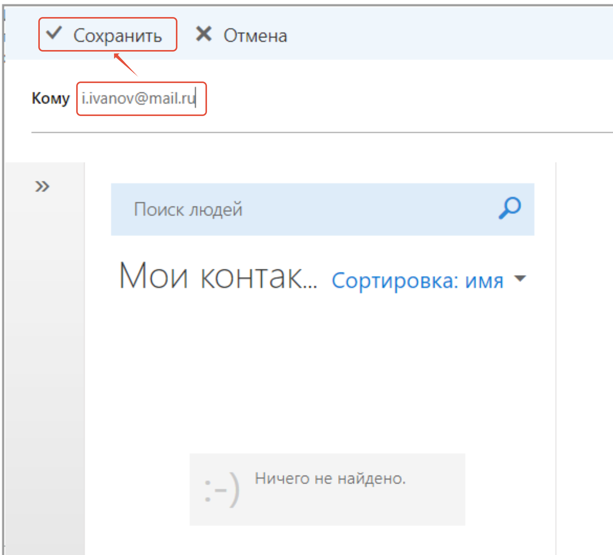613x555 pixels.
Task: Click empty area of blue top toolbar
Action: pos(436,35)
